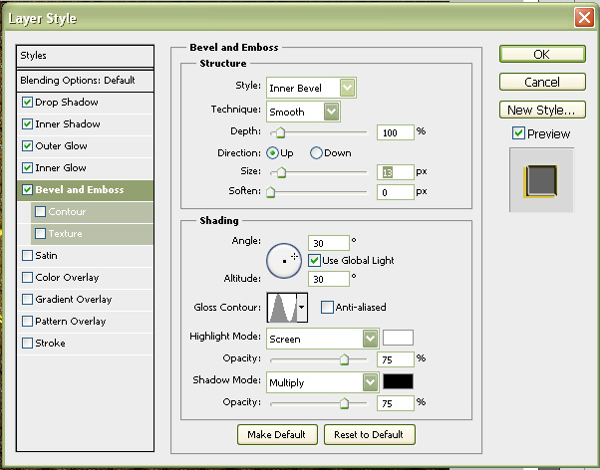This screenshot has height=470, width=600.
Task: Tick the Gradient Overlay checkbox
Action: pos(27,299)
